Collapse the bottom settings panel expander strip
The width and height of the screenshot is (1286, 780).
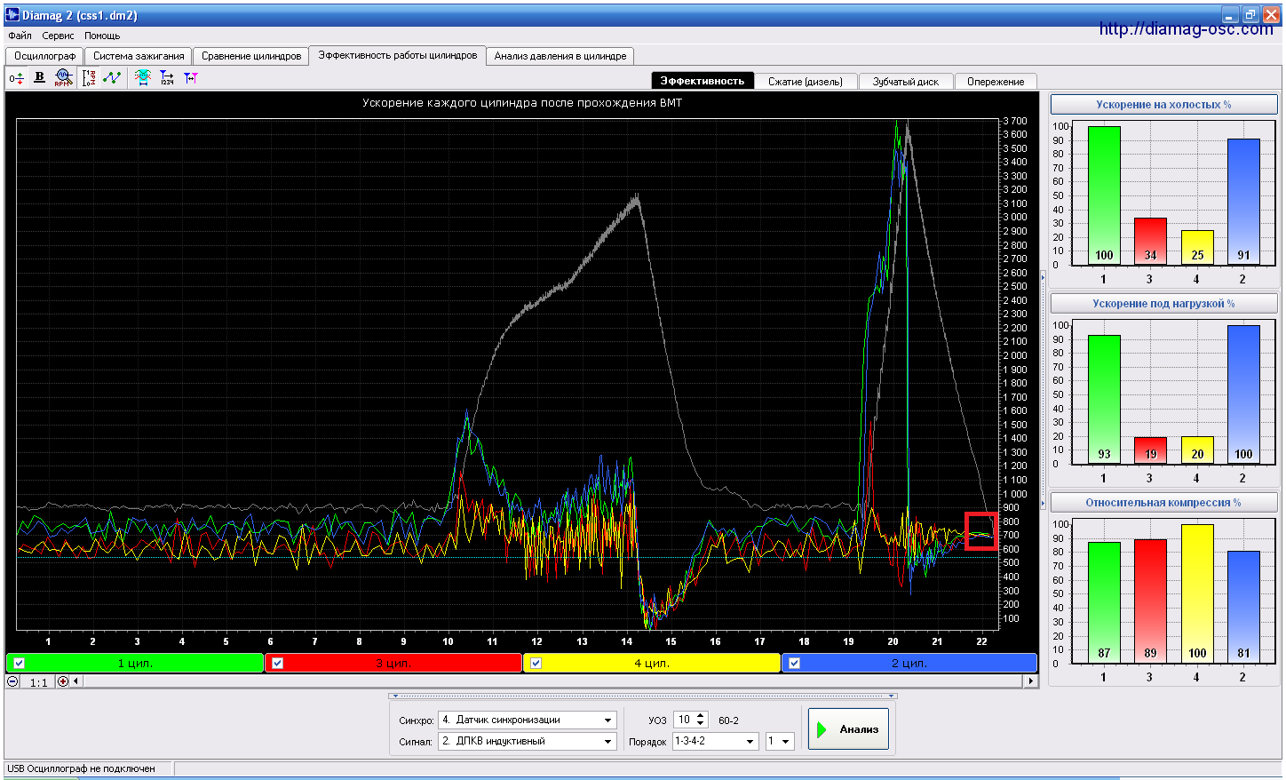642,696
